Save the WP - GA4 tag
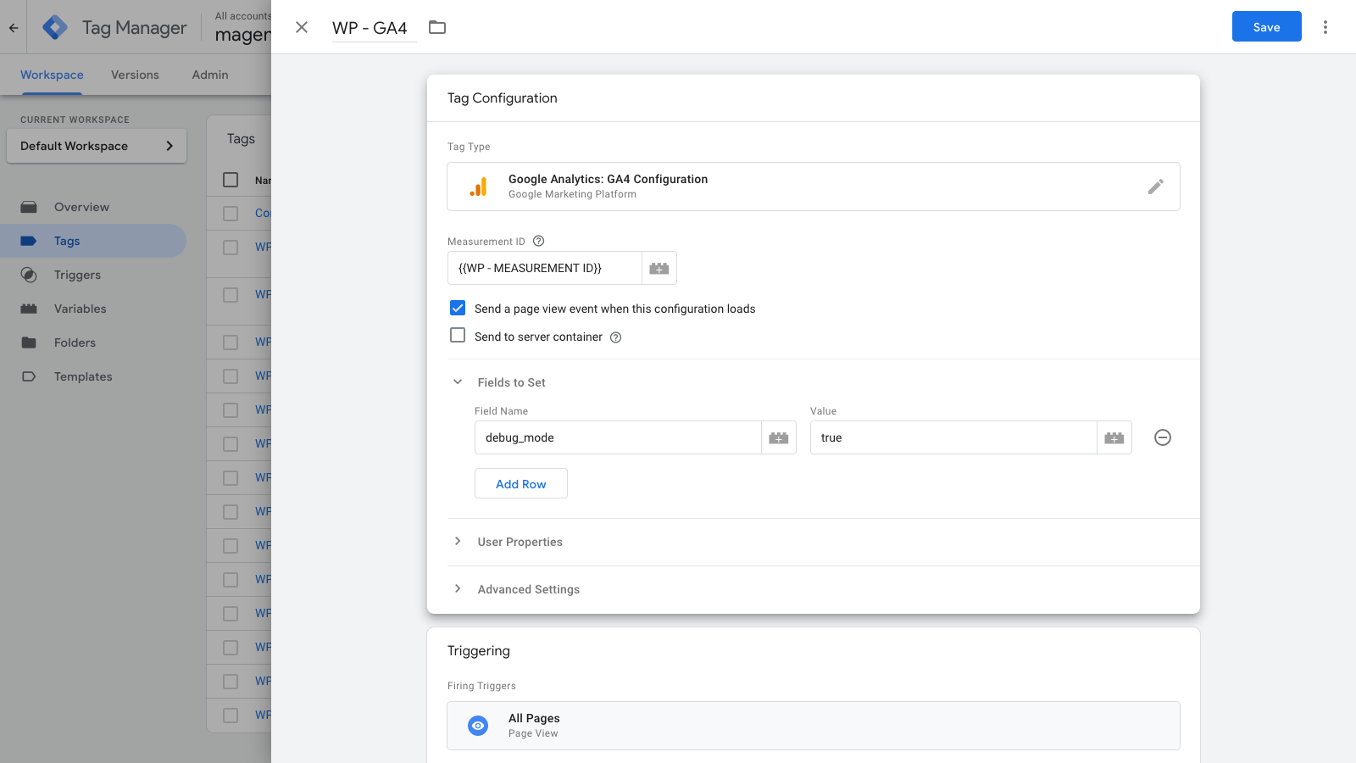This screenshot has width=1356, height=763. [x=1266, y=27]
